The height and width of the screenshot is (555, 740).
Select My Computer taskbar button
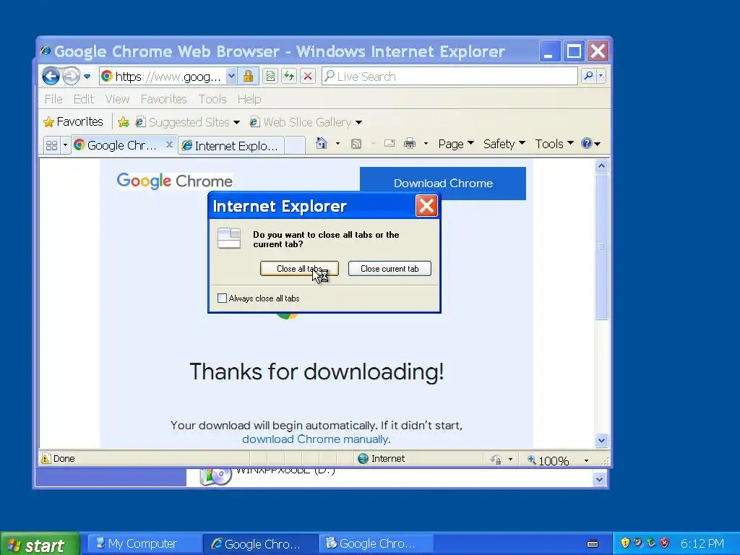click(143, 543)
